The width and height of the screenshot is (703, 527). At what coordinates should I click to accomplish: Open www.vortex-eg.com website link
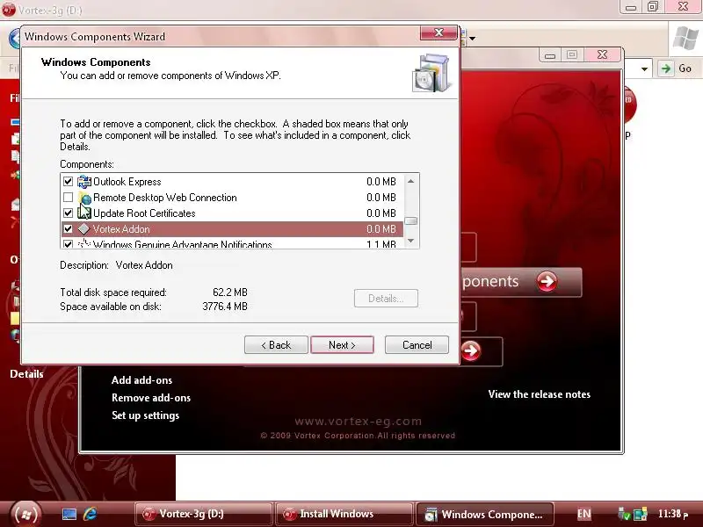(359, 422)
